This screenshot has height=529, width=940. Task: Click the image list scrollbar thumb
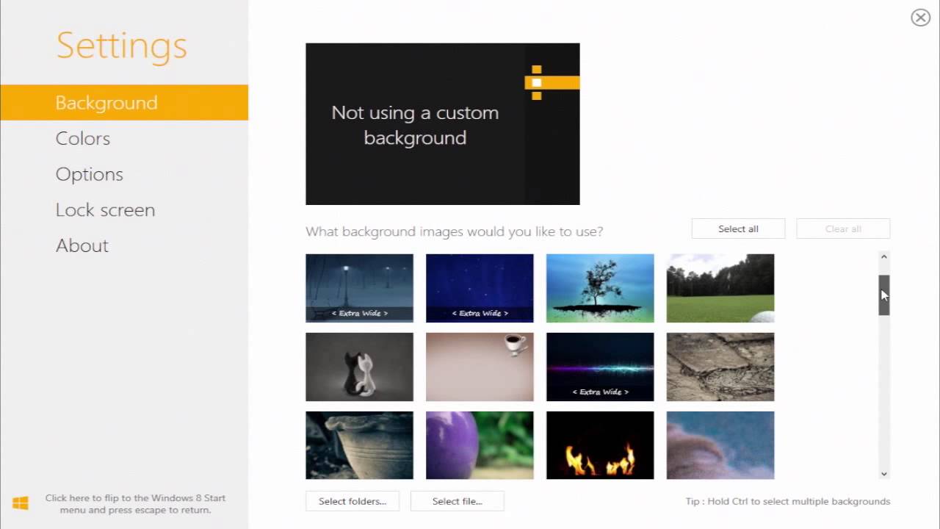point(884,295)
